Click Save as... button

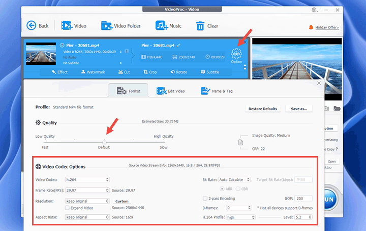[299, 108]
